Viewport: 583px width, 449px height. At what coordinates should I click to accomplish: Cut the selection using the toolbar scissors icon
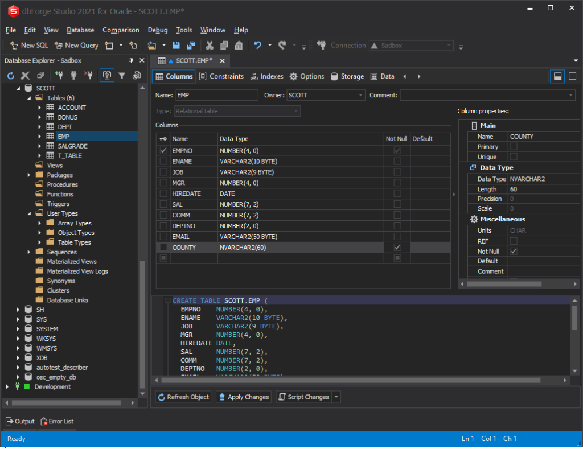(209, 45)
